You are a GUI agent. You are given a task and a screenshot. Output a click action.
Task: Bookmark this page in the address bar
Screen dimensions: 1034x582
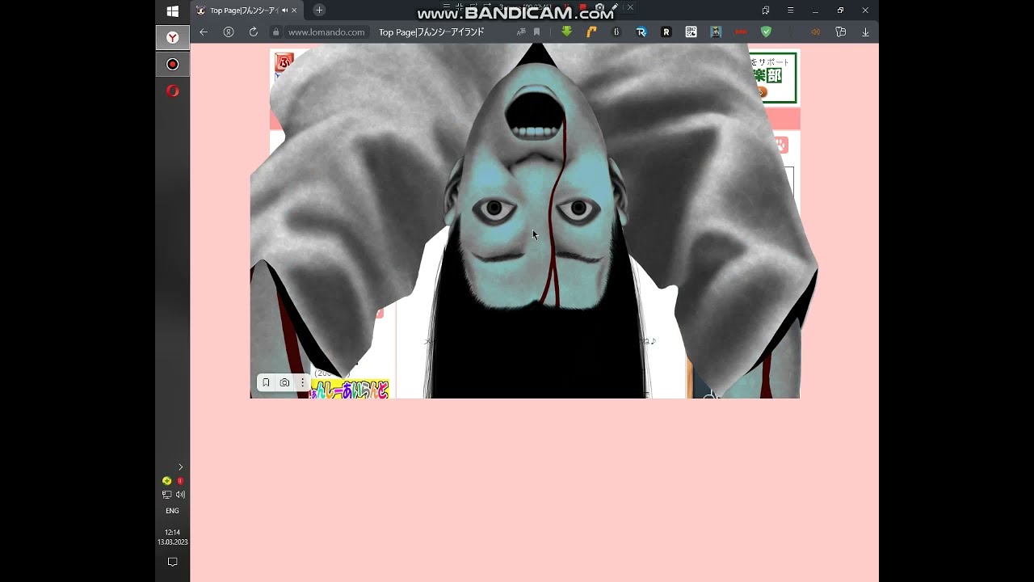(x=536, y=32)
